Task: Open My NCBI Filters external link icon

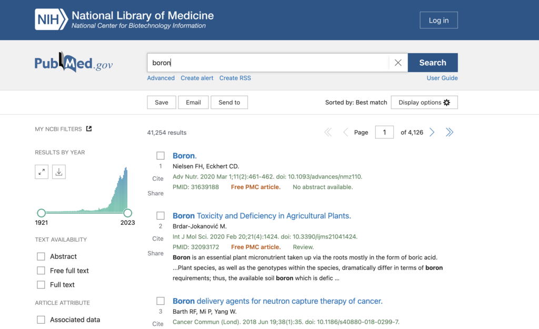Action: (x=88, y=128)
